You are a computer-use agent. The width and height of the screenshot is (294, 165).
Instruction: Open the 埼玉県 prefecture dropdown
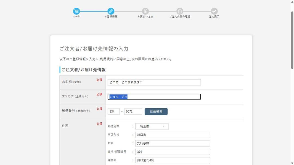click(152, 126)
